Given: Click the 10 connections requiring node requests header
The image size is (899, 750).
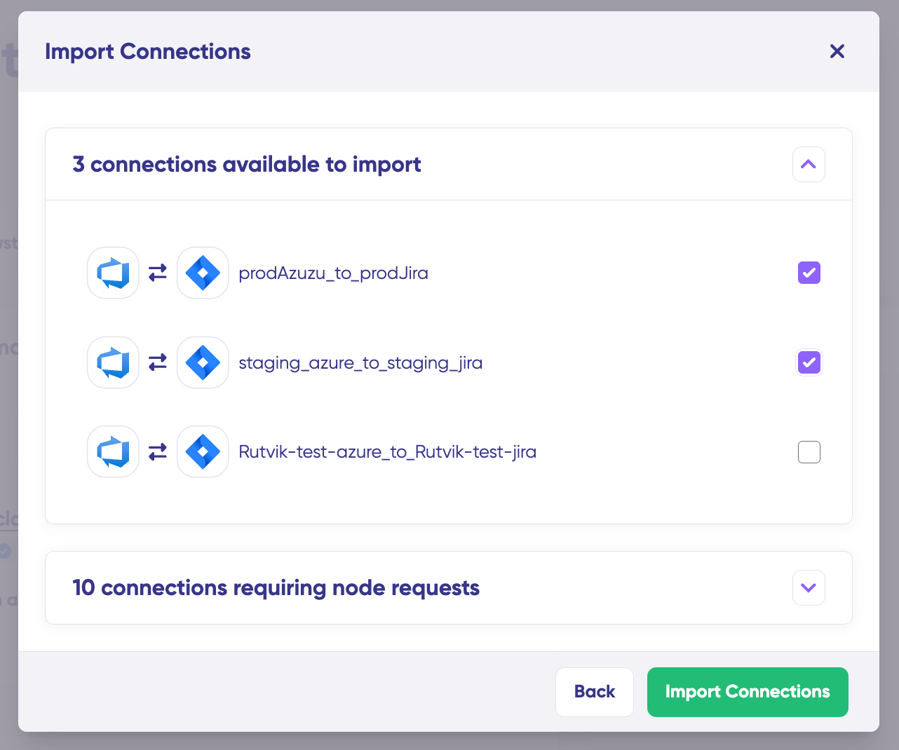Looking at the screenshot, I should click(x=276, y=587).
